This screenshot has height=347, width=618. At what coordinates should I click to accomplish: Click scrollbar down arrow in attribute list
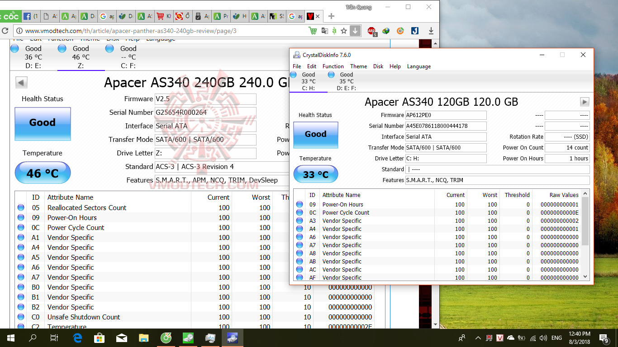(585, 277)
